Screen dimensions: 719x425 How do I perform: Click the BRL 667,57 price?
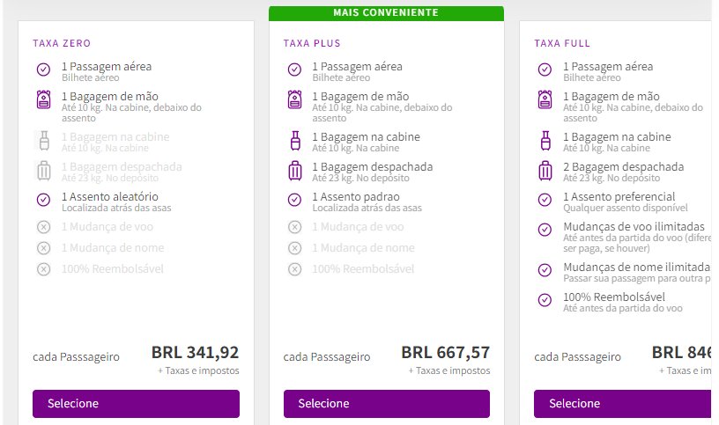[x=445, y=353]
